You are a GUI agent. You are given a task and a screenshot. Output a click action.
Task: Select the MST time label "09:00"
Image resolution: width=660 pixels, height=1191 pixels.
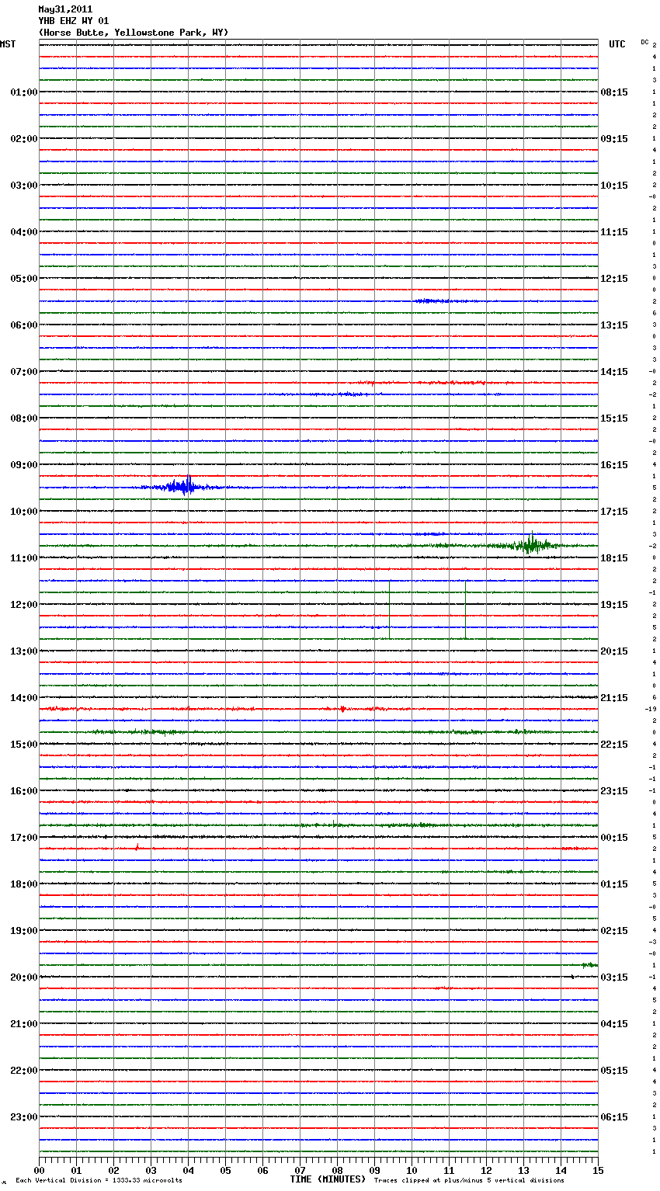24,465
